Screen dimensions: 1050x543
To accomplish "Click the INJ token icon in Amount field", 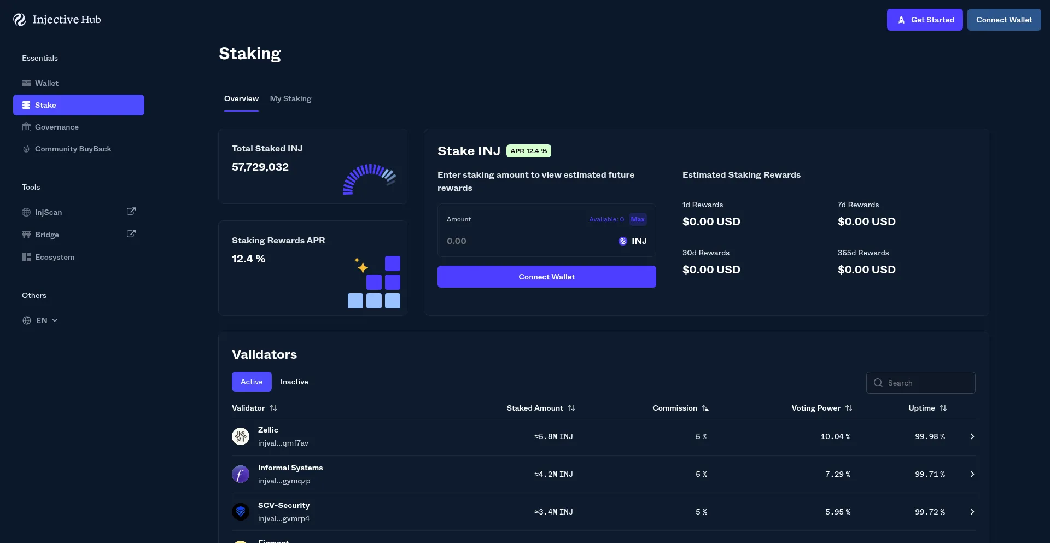I will [623, 241].
